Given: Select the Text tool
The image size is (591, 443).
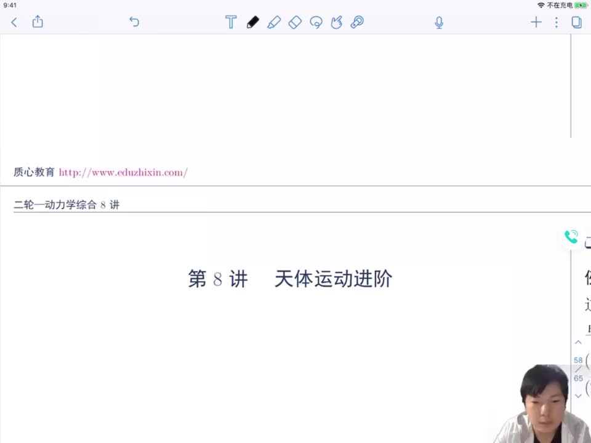Looking at the screenshot, I should (x=231, y=22).
